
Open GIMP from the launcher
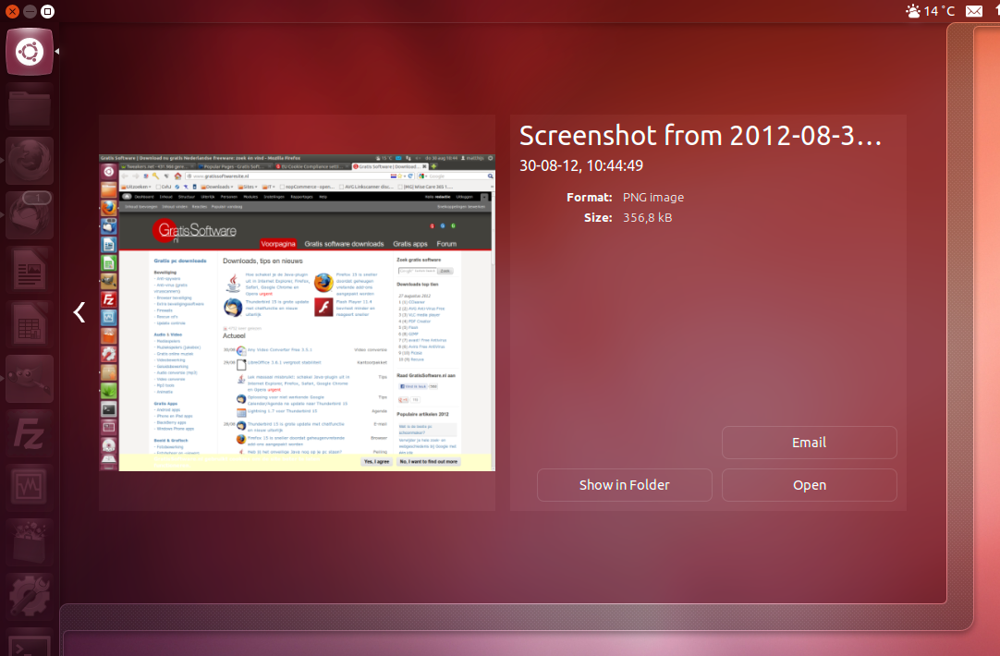(x=30, y=380)
